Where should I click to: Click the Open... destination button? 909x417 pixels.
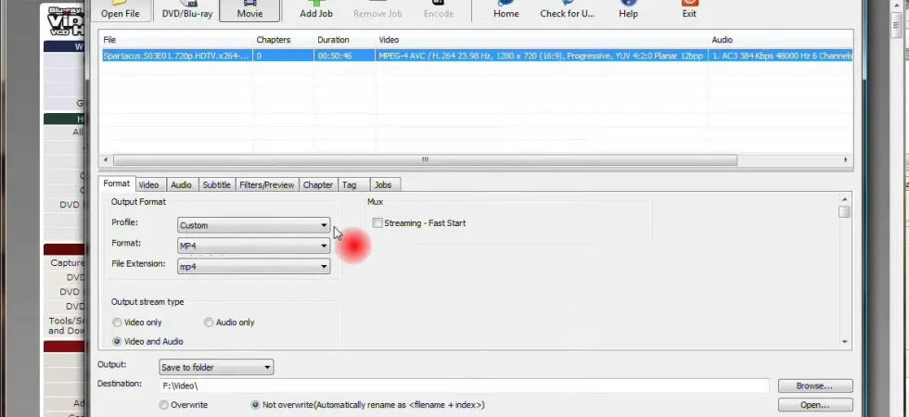point(815,405)
